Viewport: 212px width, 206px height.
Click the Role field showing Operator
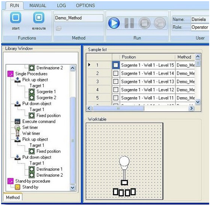(200, 27)
